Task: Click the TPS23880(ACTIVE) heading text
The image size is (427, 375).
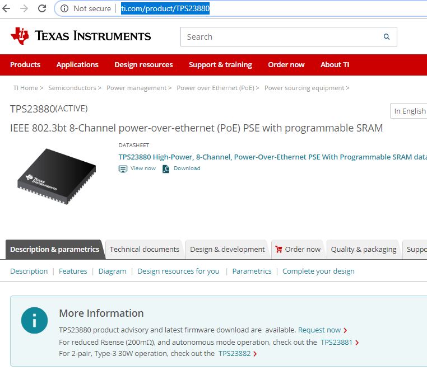Action: pos(49,109)
